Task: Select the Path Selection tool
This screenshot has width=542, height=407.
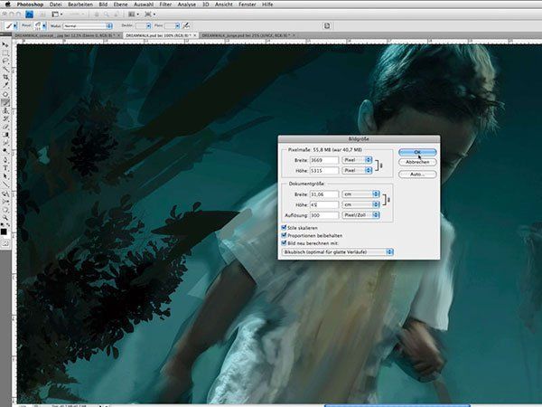Action: 5,176
